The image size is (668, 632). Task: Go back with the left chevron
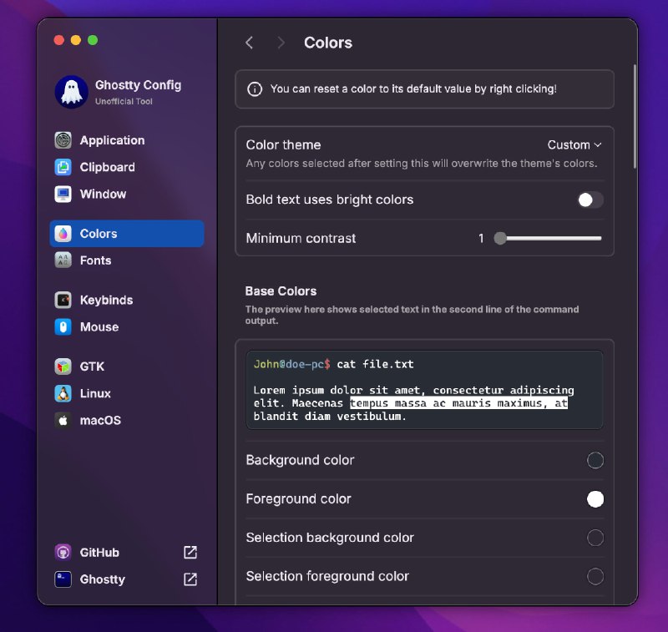[250, 43]
